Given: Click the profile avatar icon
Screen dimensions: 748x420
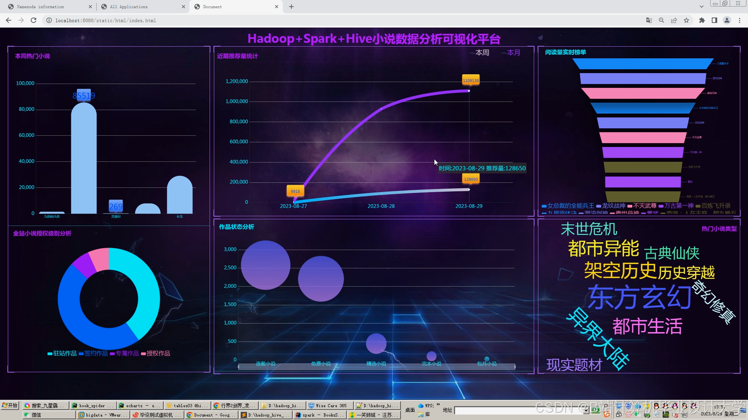Looking at the screenshot, I should click(x=727, y=21).
